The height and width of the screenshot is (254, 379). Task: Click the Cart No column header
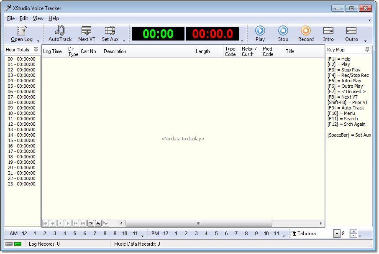(x=91, y=51)
